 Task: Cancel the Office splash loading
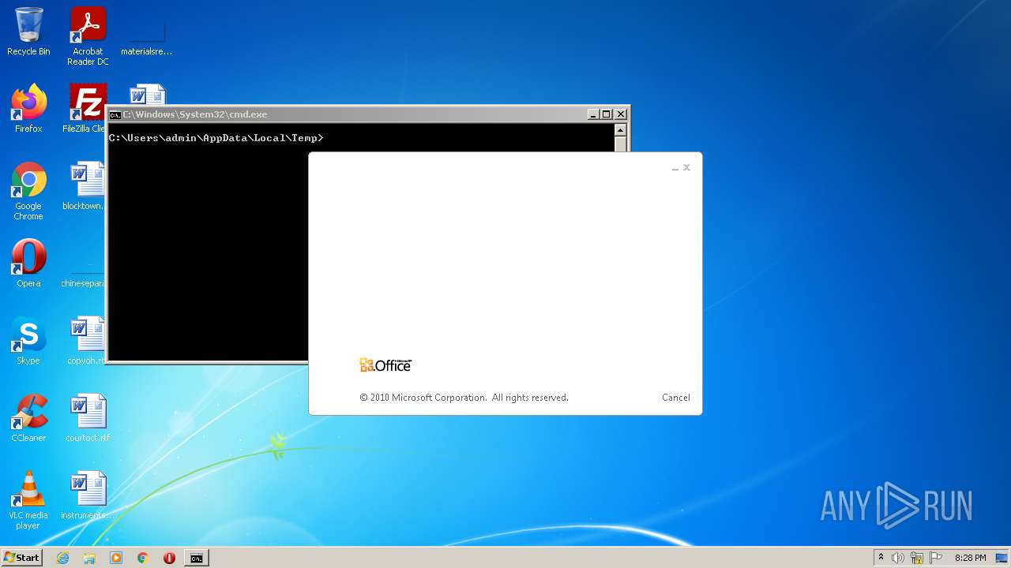point(675,398)
